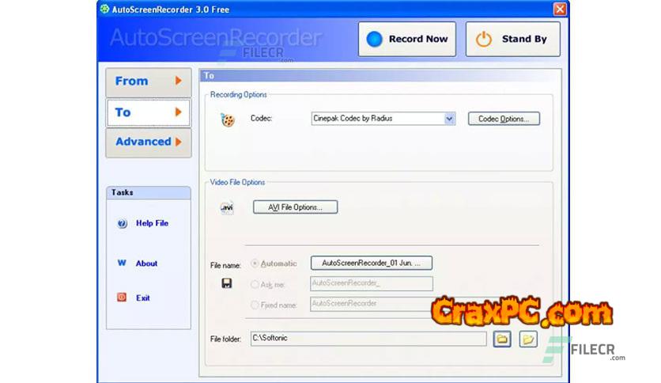Click the Help File question mark icon
Viewport: 661px width, 383px height.
click(x=123, y=224)
